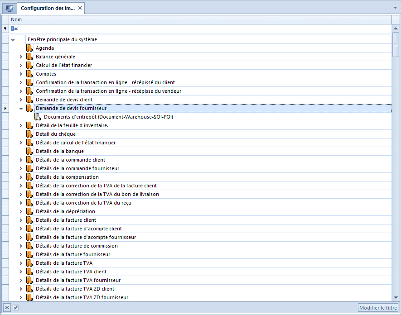Expand Demande de devis client node
401x315 pixels.
pos(21,100)
